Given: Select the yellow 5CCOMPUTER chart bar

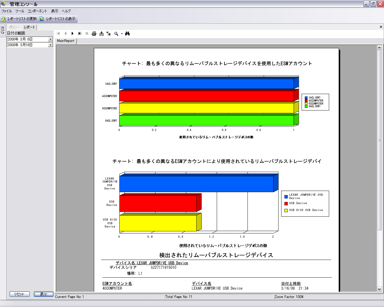Looking at the screenshot, I should pos(206,108).
